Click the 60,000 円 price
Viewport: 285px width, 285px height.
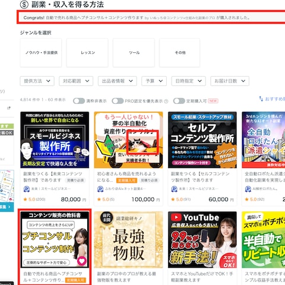221,199
